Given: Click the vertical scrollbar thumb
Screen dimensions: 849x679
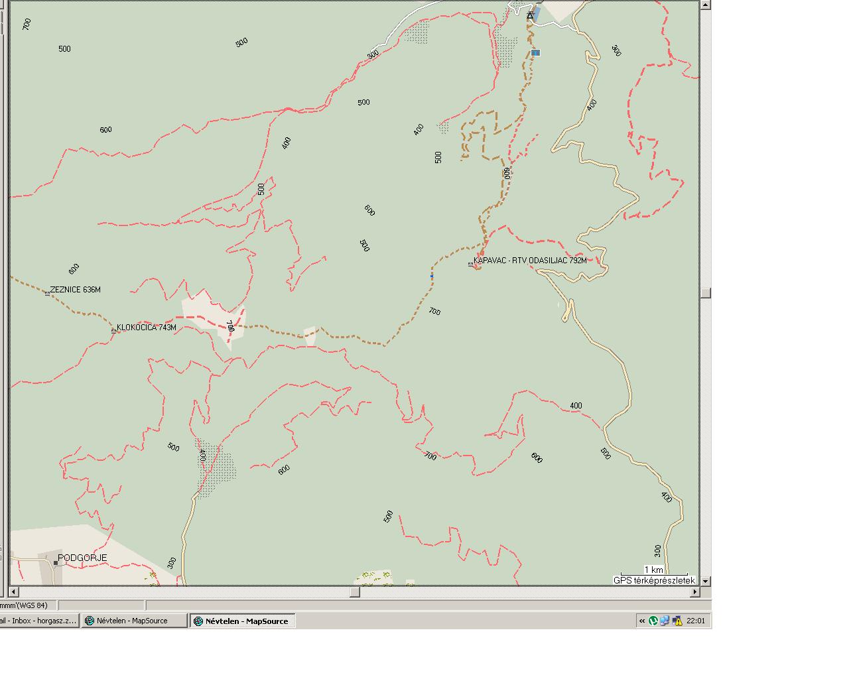Looking at the screenshot, I should click(706, 293).
